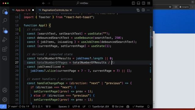Open the Manage settings gear
Viewport: 195px width, 110px height.
tap(5, 99)
